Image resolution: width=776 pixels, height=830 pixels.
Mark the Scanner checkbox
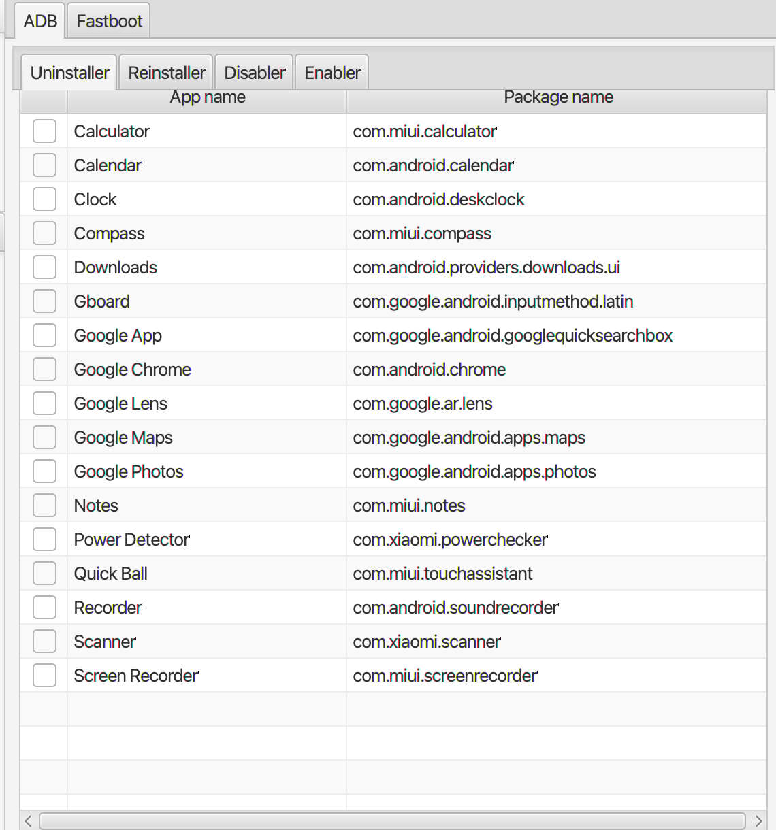(45, 641)
